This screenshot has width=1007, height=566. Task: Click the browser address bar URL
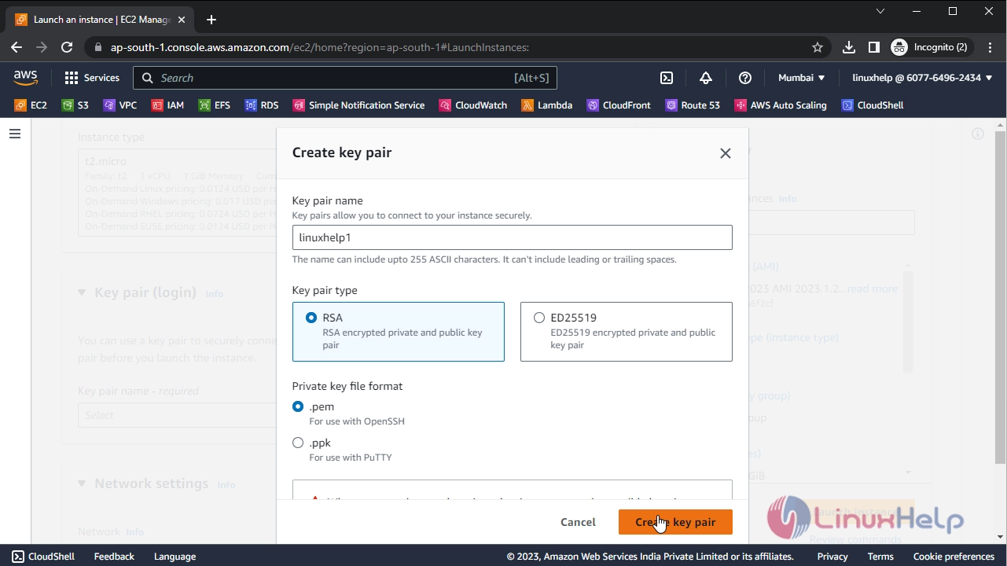click(x=319, y=47)
